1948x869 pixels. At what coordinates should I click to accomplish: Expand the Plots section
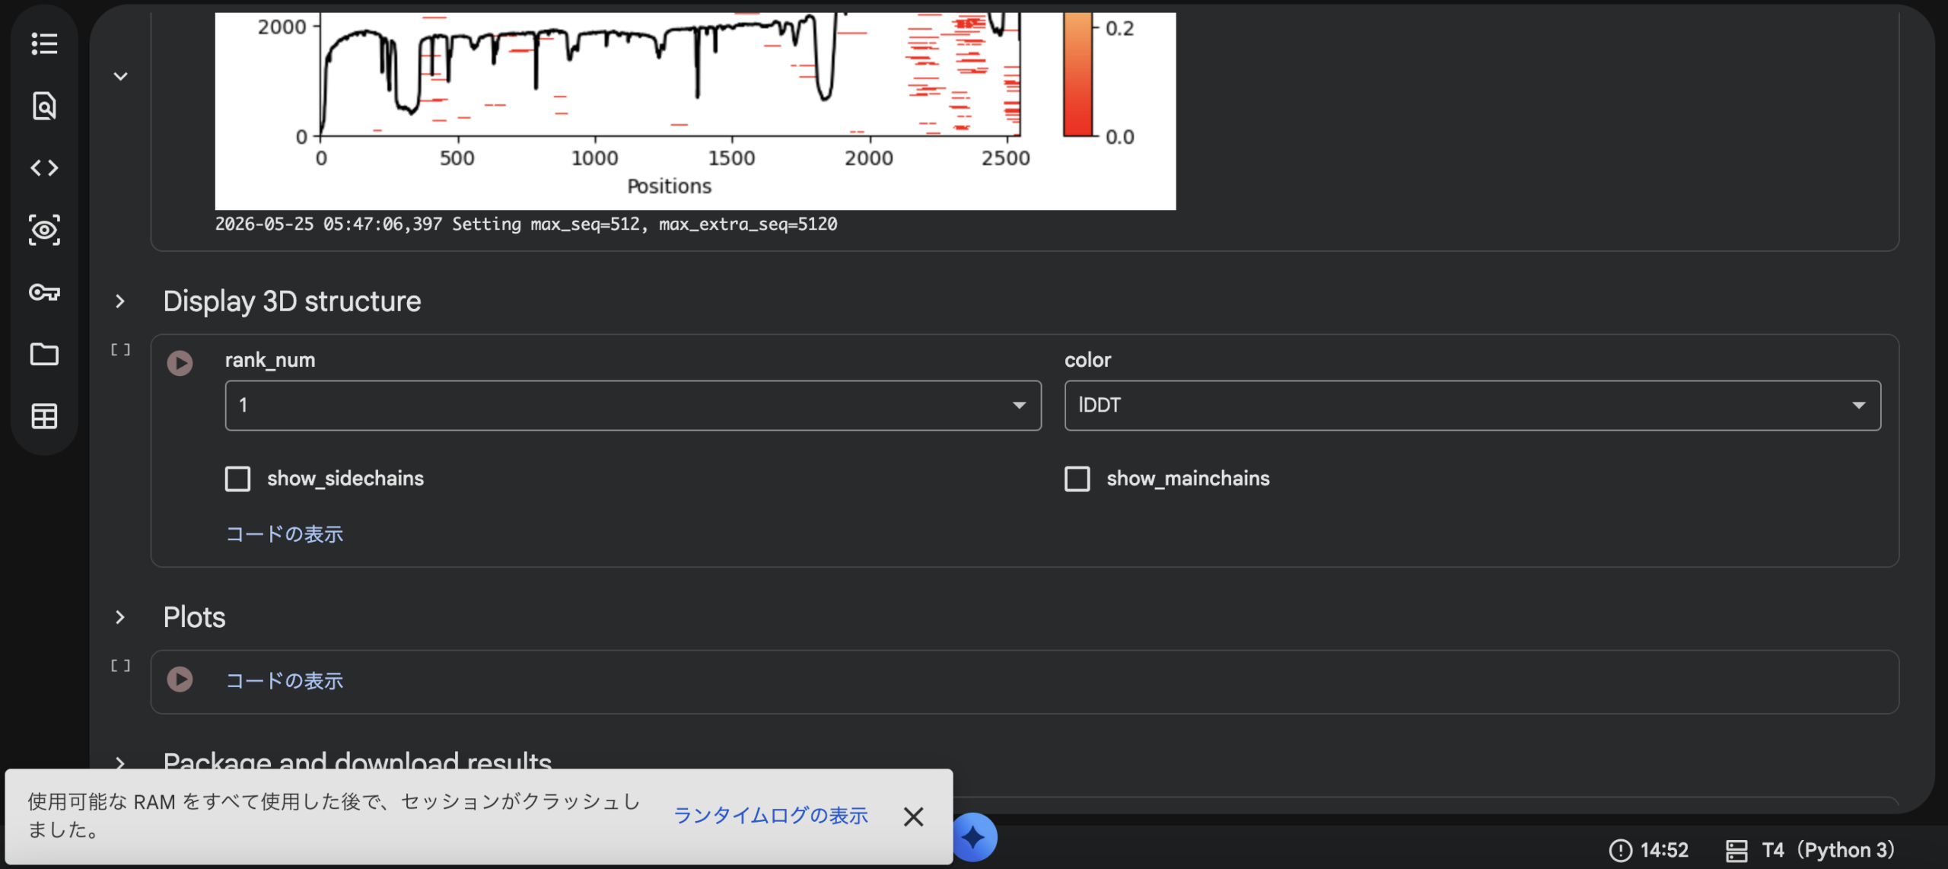[x=119, y=617]
